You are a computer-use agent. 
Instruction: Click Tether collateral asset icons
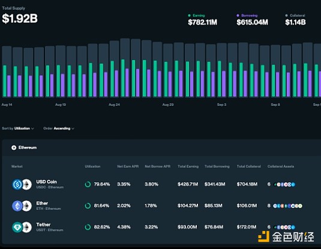pos(284,227)
